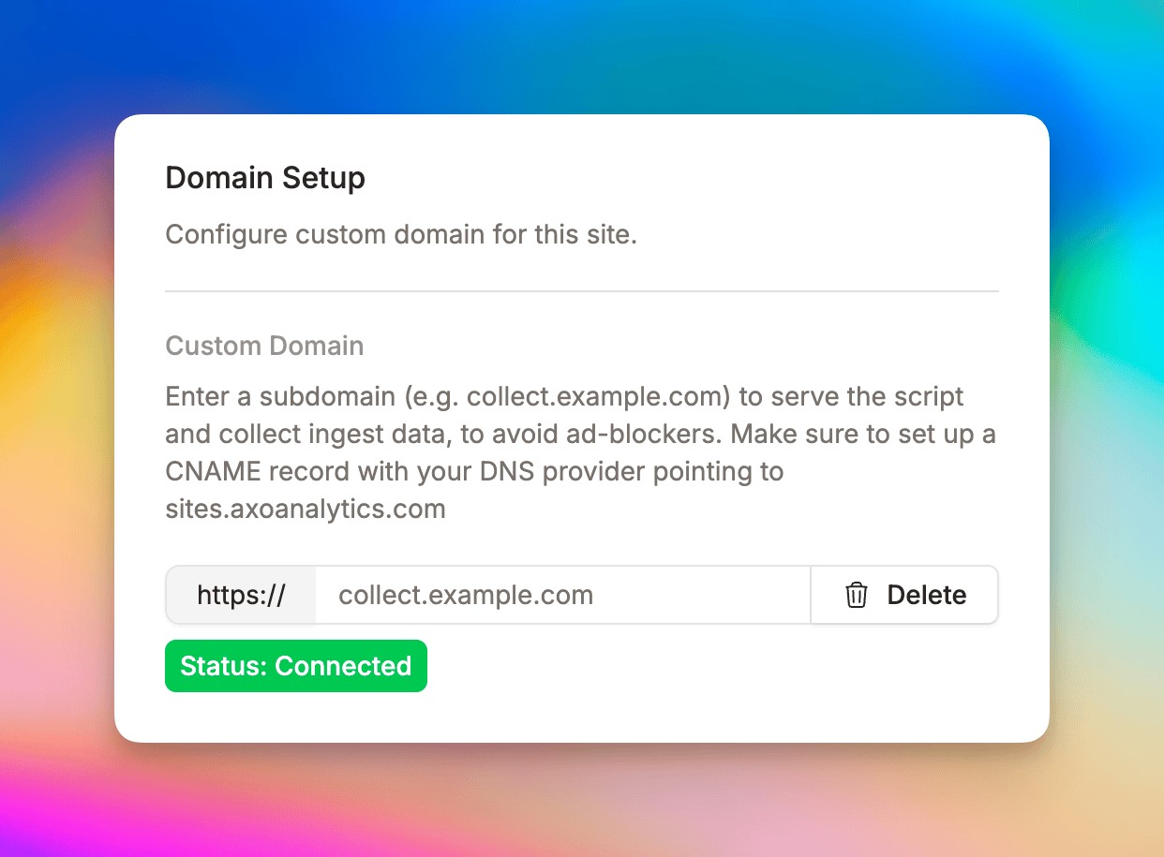Click the sites.axoanalytics.com text

pos(306,510)
